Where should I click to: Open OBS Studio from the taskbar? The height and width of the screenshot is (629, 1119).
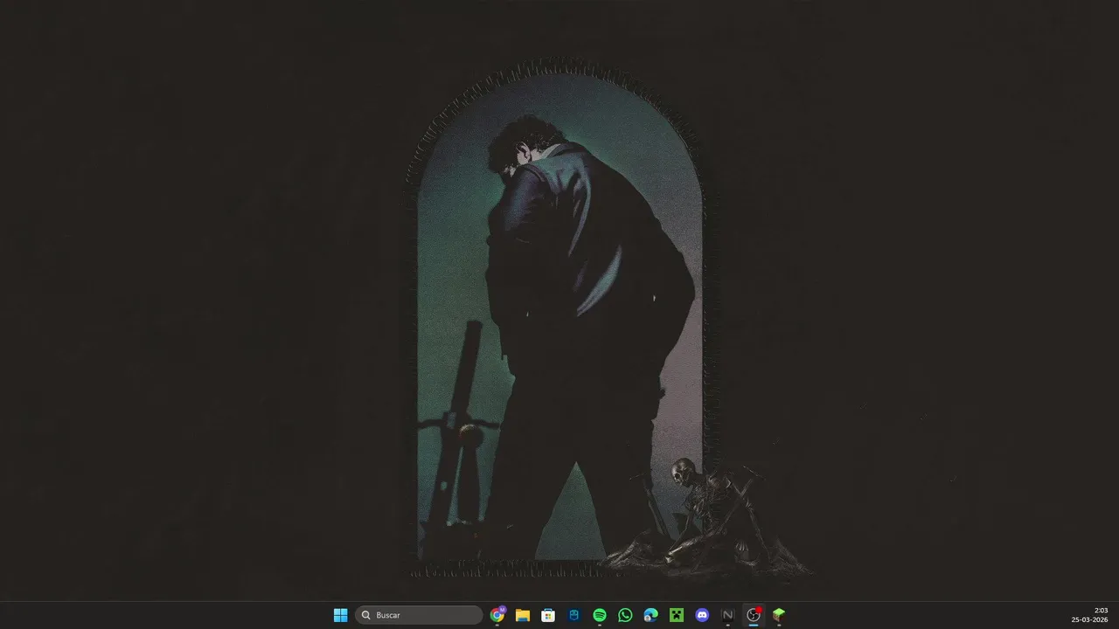[754, 615]
